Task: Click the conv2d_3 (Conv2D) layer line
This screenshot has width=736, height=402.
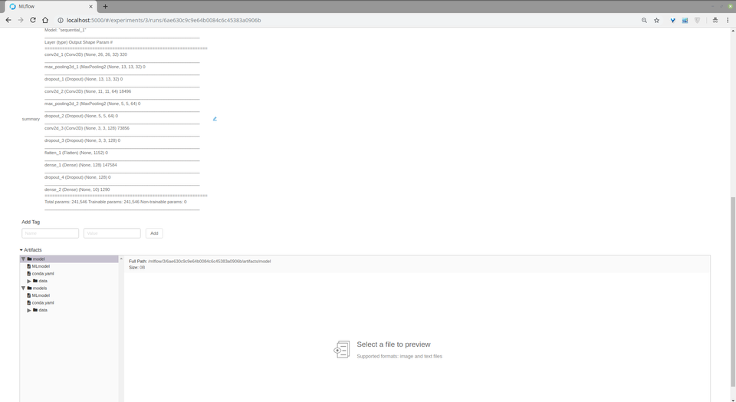Action: (87, 128)
